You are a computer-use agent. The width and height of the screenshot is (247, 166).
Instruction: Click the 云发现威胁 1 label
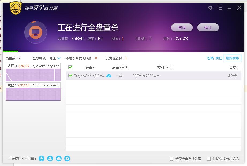(117, 58)
